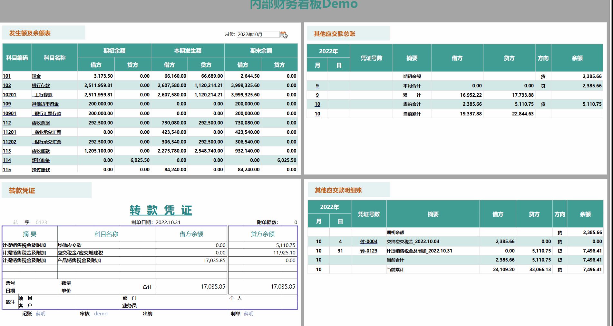Open account code 10901 link
Viewport: 613px width, 326px height.
click(x=9, y=114)
